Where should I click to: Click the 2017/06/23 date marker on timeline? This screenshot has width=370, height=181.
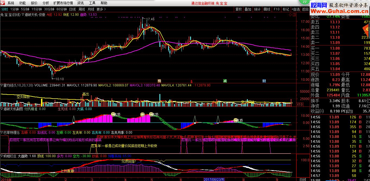click(x=214, y=179)
